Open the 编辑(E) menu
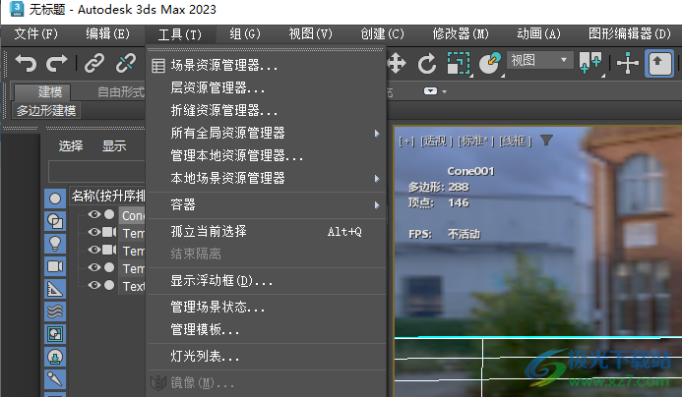The height and width of the screenshot is (397, 682). coord(107,33)
